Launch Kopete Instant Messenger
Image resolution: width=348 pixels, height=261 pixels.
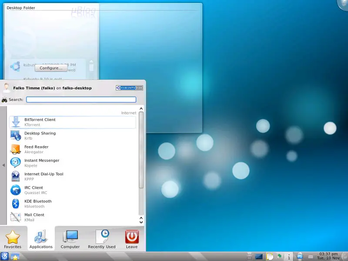(73, 163)
